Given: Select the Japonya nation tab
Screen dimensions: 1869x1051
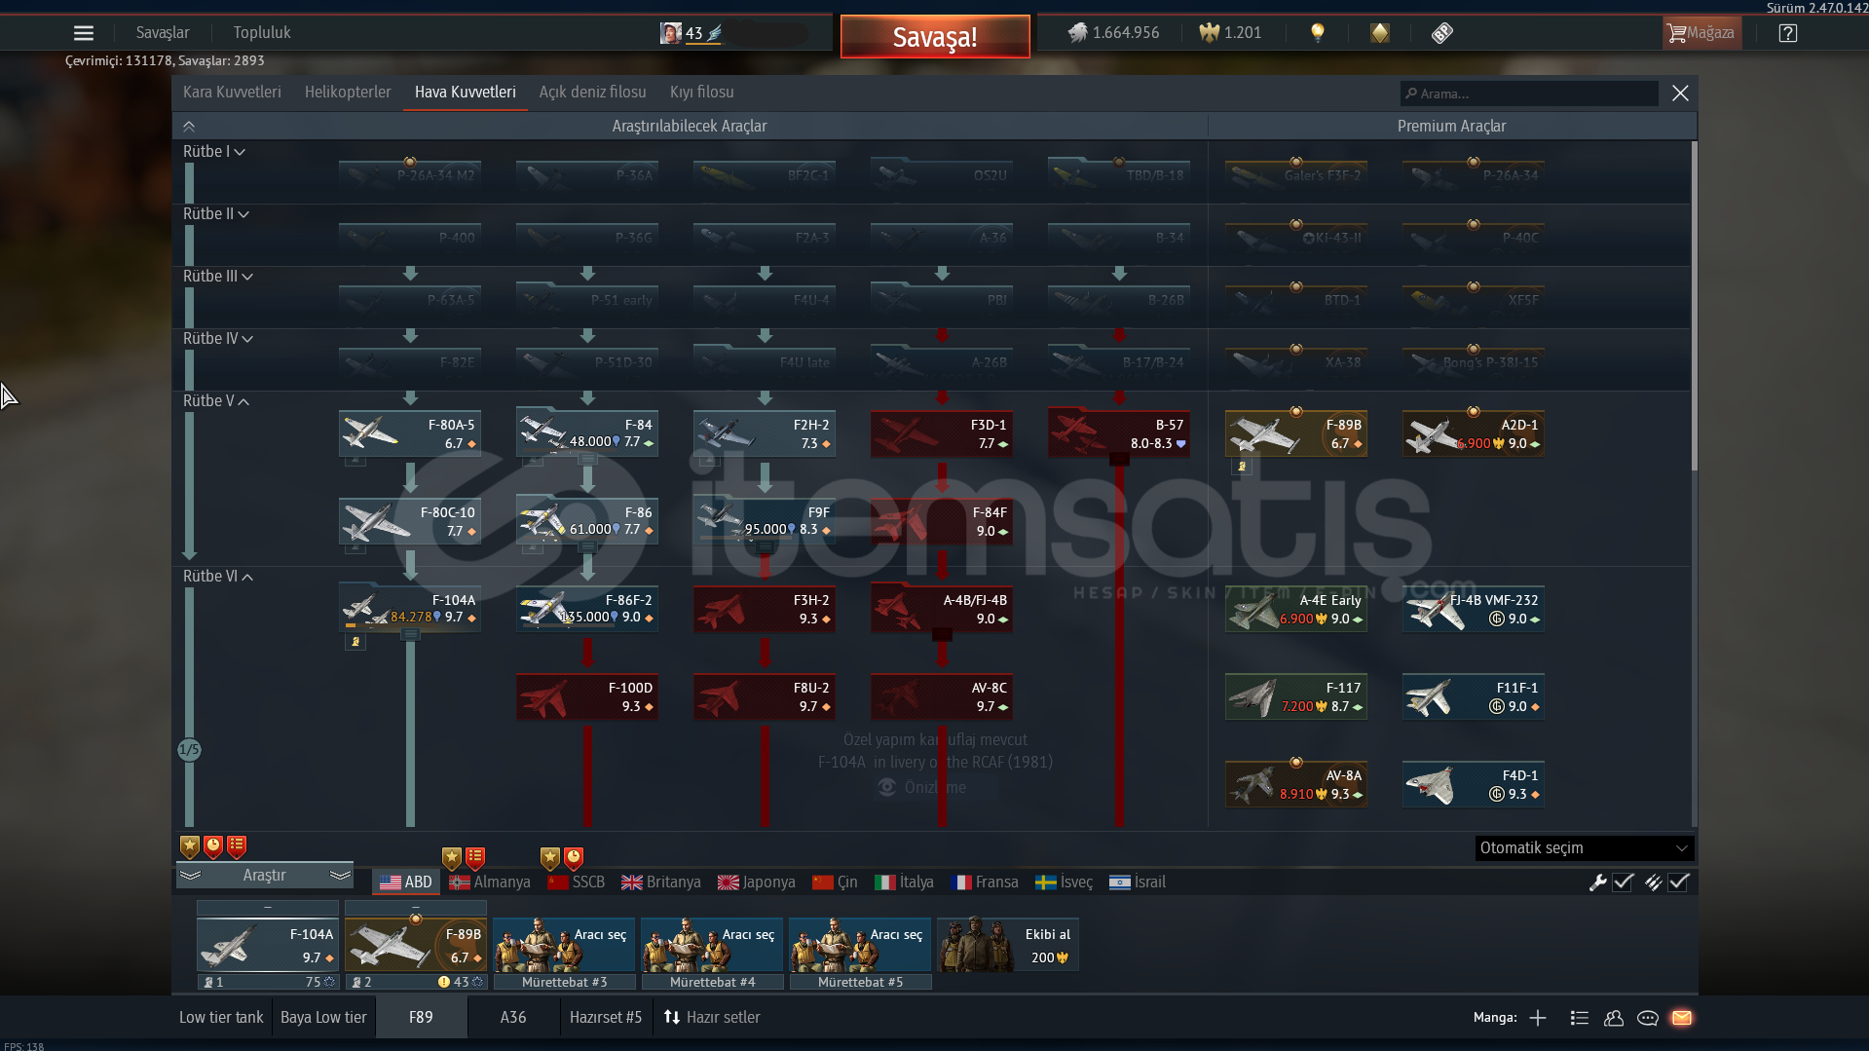Looking at the screenshot, I should point(757,882).
